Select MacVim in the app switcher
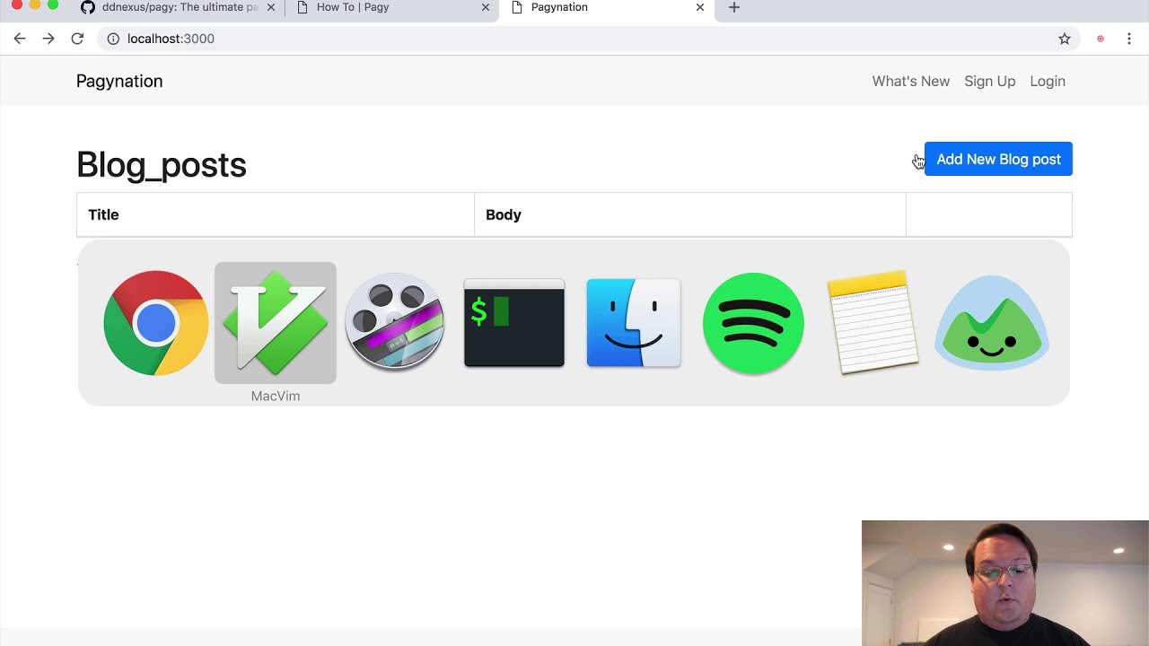1149x646 pixels. pyautogui.click(x=276, y=323)
